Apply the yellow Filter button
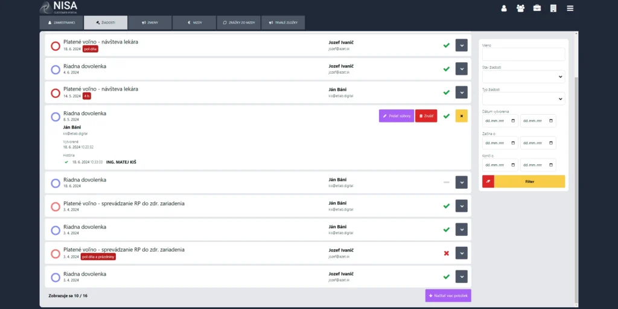This screenshot has width=618, height=309. click(x=529, y=182)
